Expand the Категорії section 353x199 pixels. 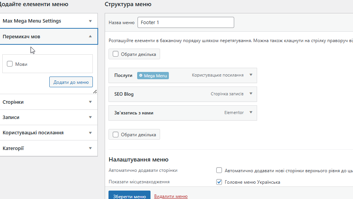point(90,148)
